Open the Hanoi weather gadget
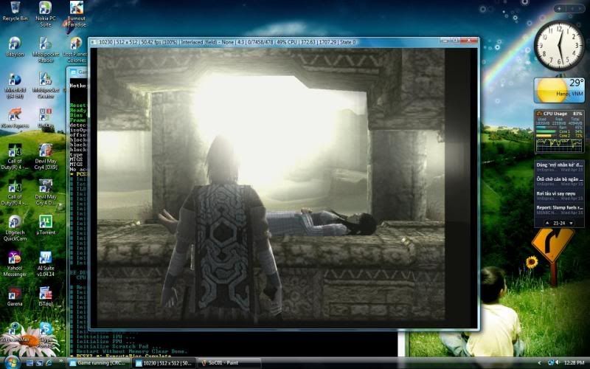The image size is (590, 369). point(559,90)
